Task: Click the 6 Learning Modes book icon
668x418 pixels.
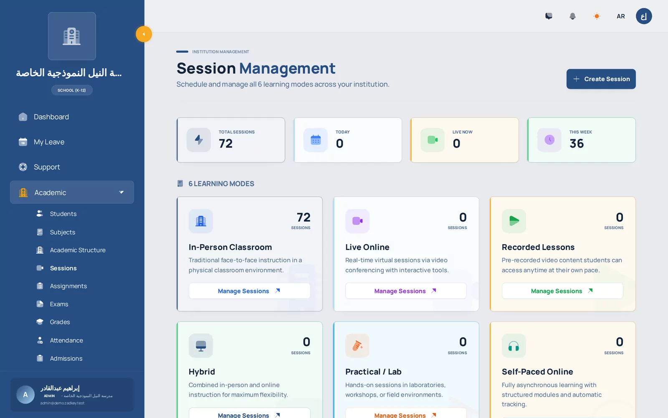Action: tap(180, 184)
